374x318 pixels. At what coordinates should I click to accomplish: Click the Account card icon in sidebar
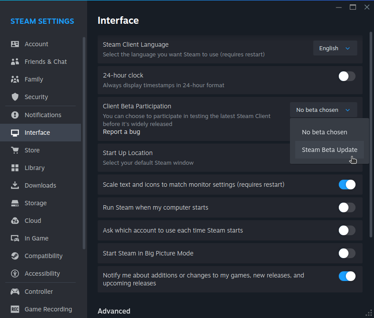point(15,44)
